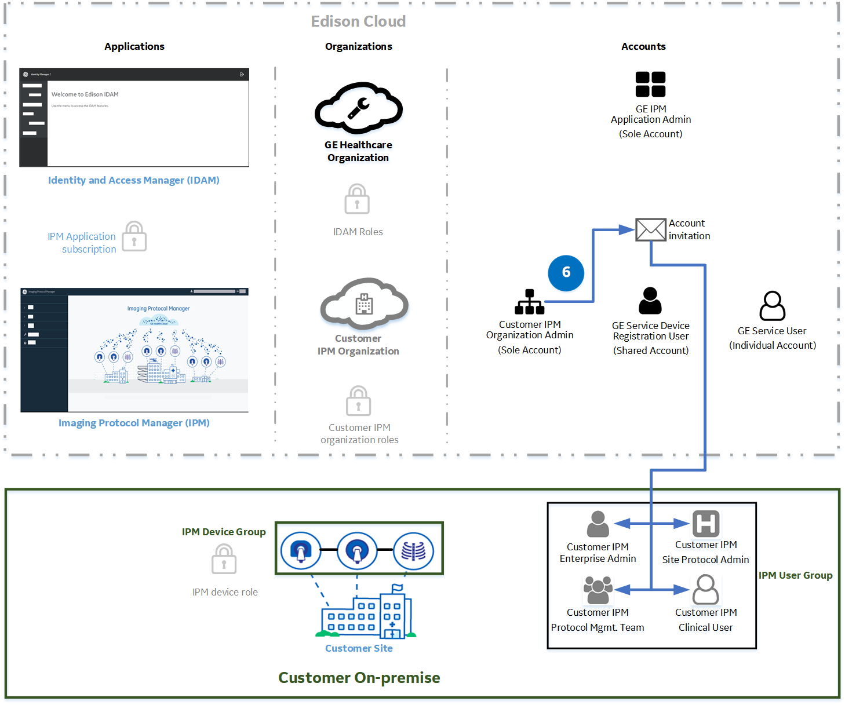
Task: Open the Identity and Access Manager (IDAM) link
Action: click(133, 180)
